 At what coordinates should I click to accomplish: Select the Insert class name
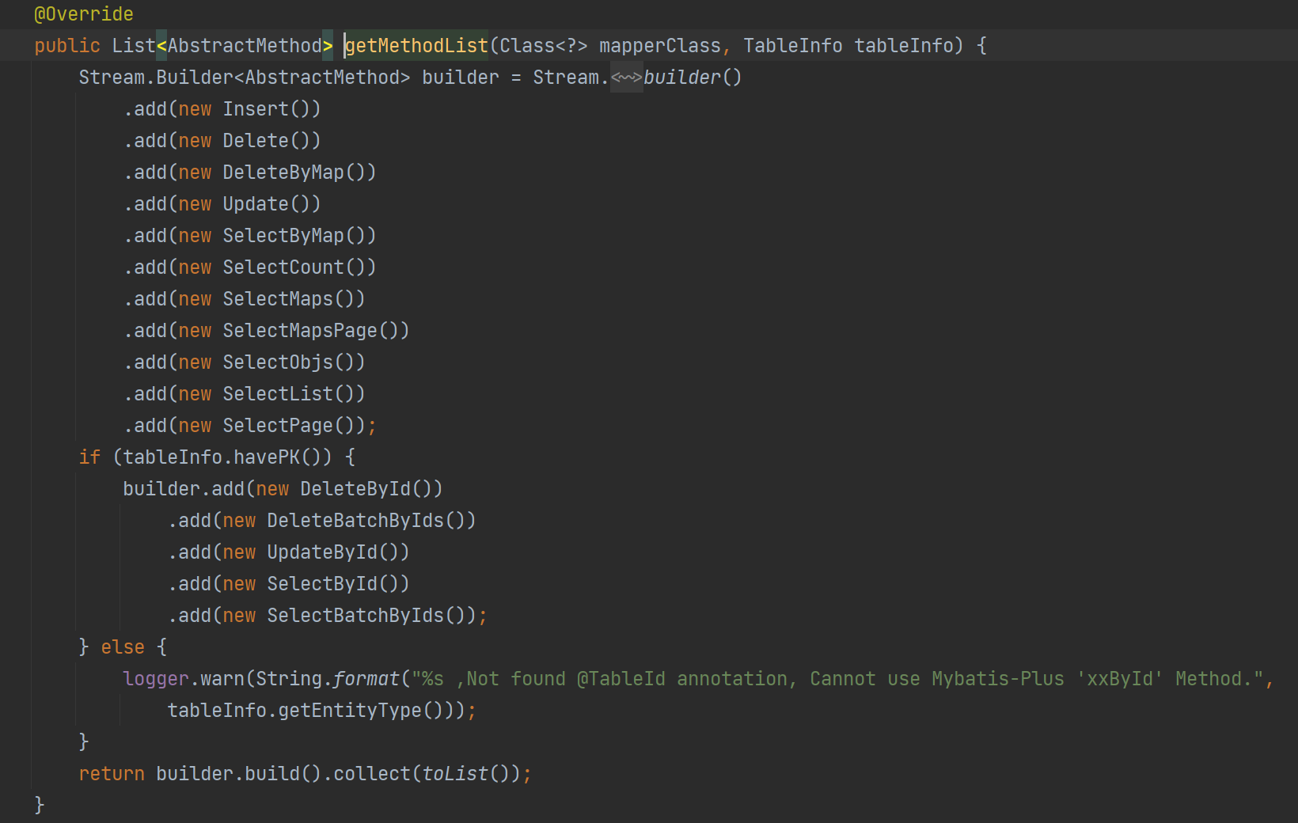[256, 109]
